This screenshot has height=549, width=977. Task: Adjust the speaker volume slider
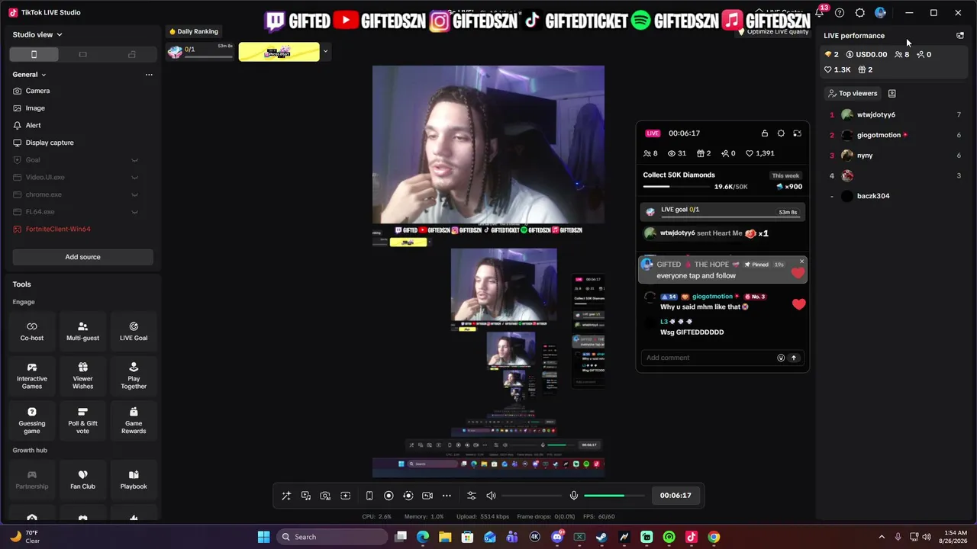531,496
